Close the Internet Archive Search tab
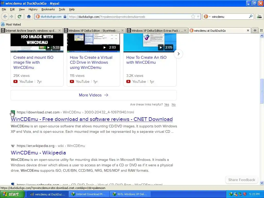264x198 pixels. click(x=60, y=30)
